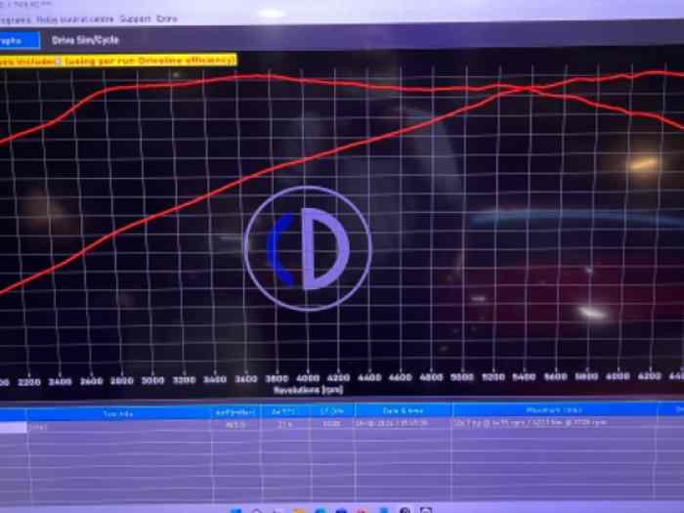The width and height of the screenshot is (684, 513).
Task: Open the Support menu
Action: pos(135,20)
